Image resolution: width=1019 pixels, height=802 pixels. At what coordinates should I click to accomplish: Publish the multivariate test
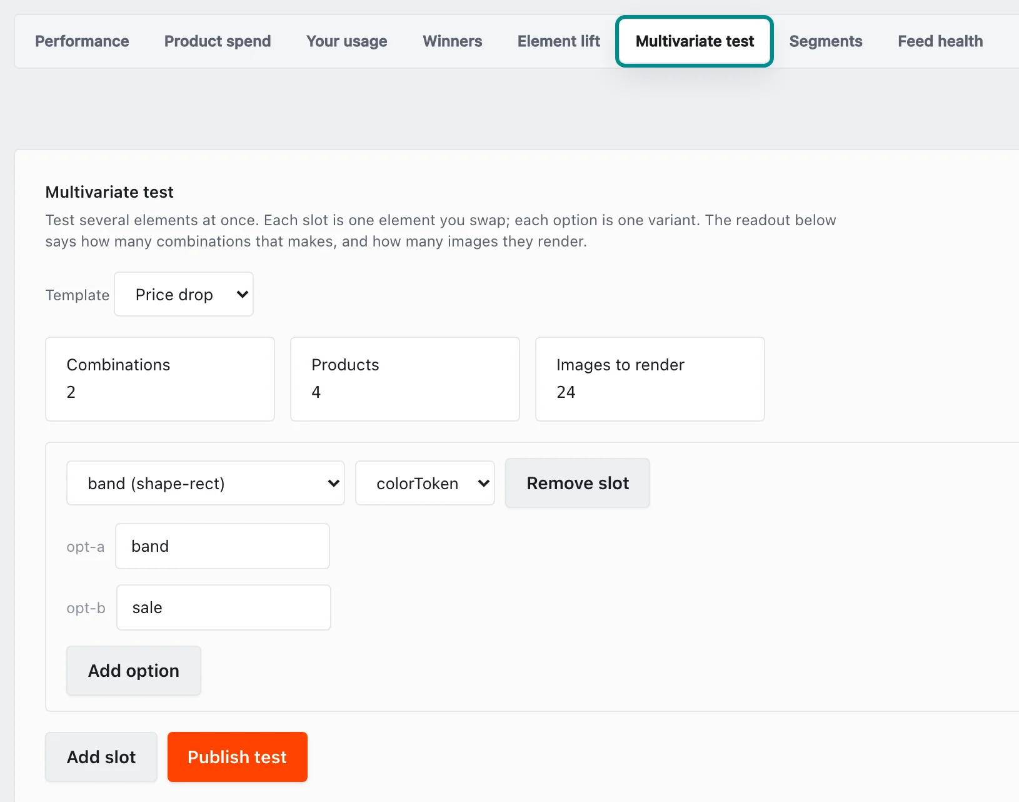pyautogui.click(x=238, y=757)
